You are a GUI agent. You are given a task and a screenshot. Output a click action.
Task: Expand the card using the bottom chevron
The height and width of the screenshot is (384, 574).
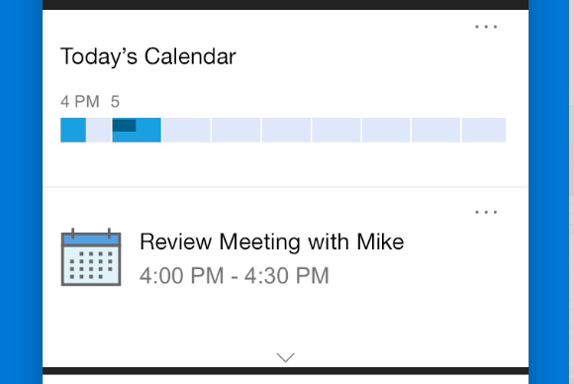[x=286, y=357]
